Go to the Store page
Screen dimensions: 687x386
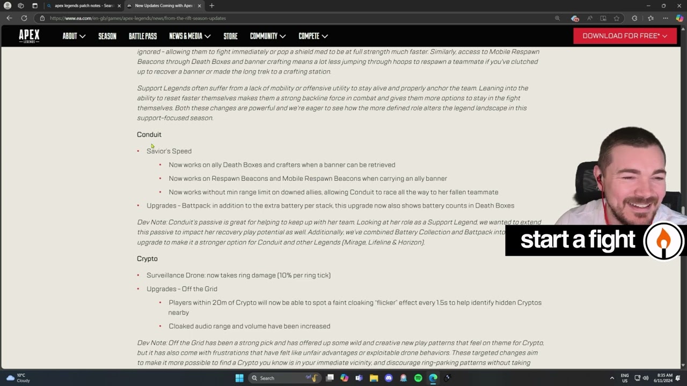[230, 36]
